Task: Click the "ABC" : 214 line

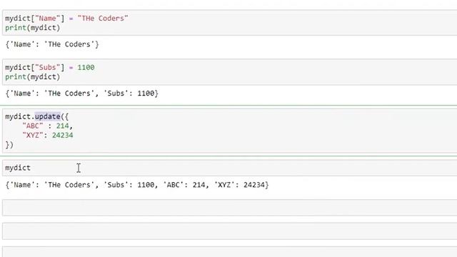Action: click(x=48, y=126)
